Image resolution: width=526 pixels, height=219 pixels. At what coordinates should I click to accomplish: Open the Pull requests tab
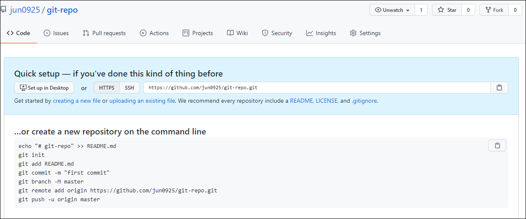(x=104, y=33)
